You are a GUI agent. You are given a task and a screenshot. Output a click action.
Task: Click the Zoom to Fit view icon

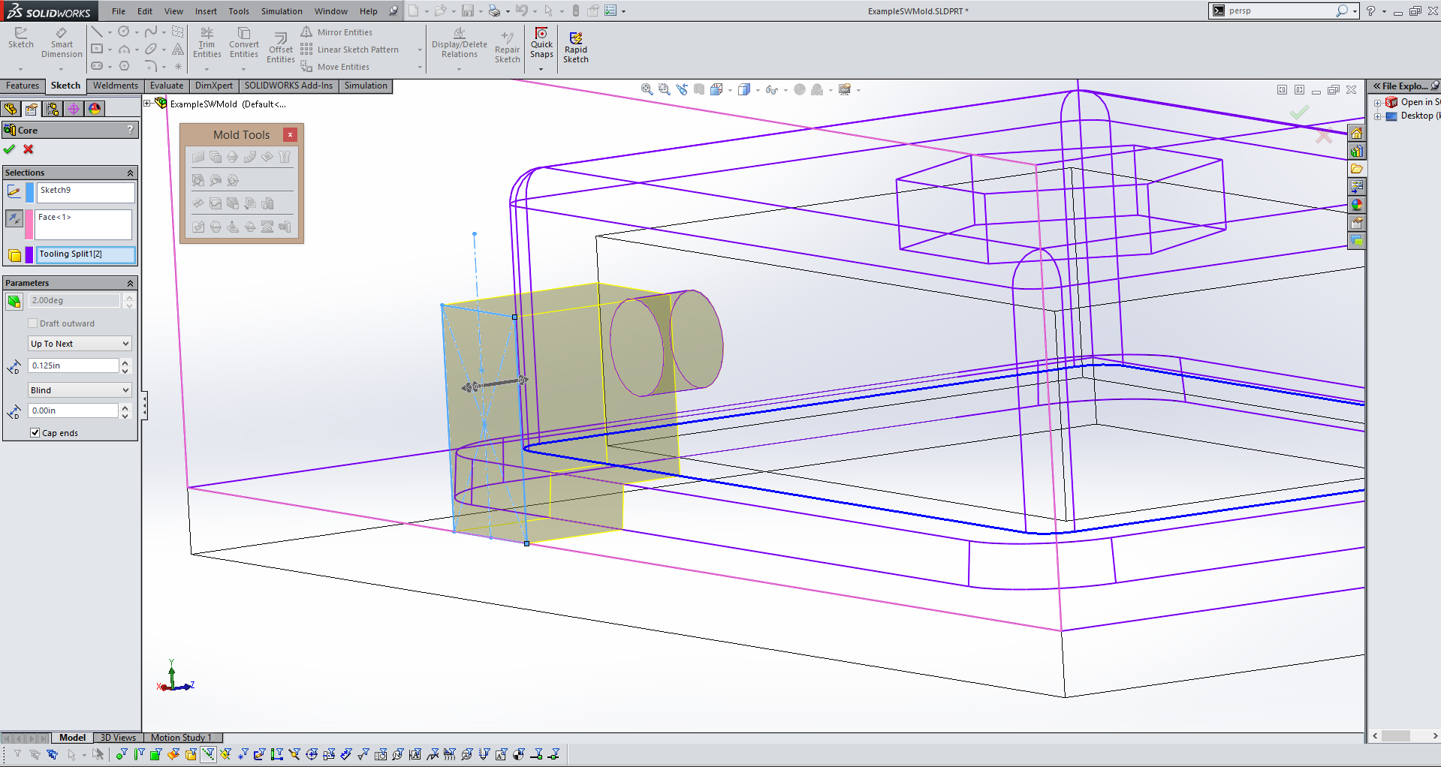(647, 89)
